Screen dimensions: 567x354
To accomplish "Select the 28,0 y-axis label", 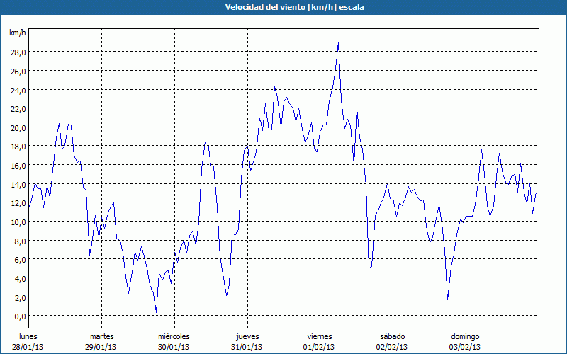I will point(18,52).
